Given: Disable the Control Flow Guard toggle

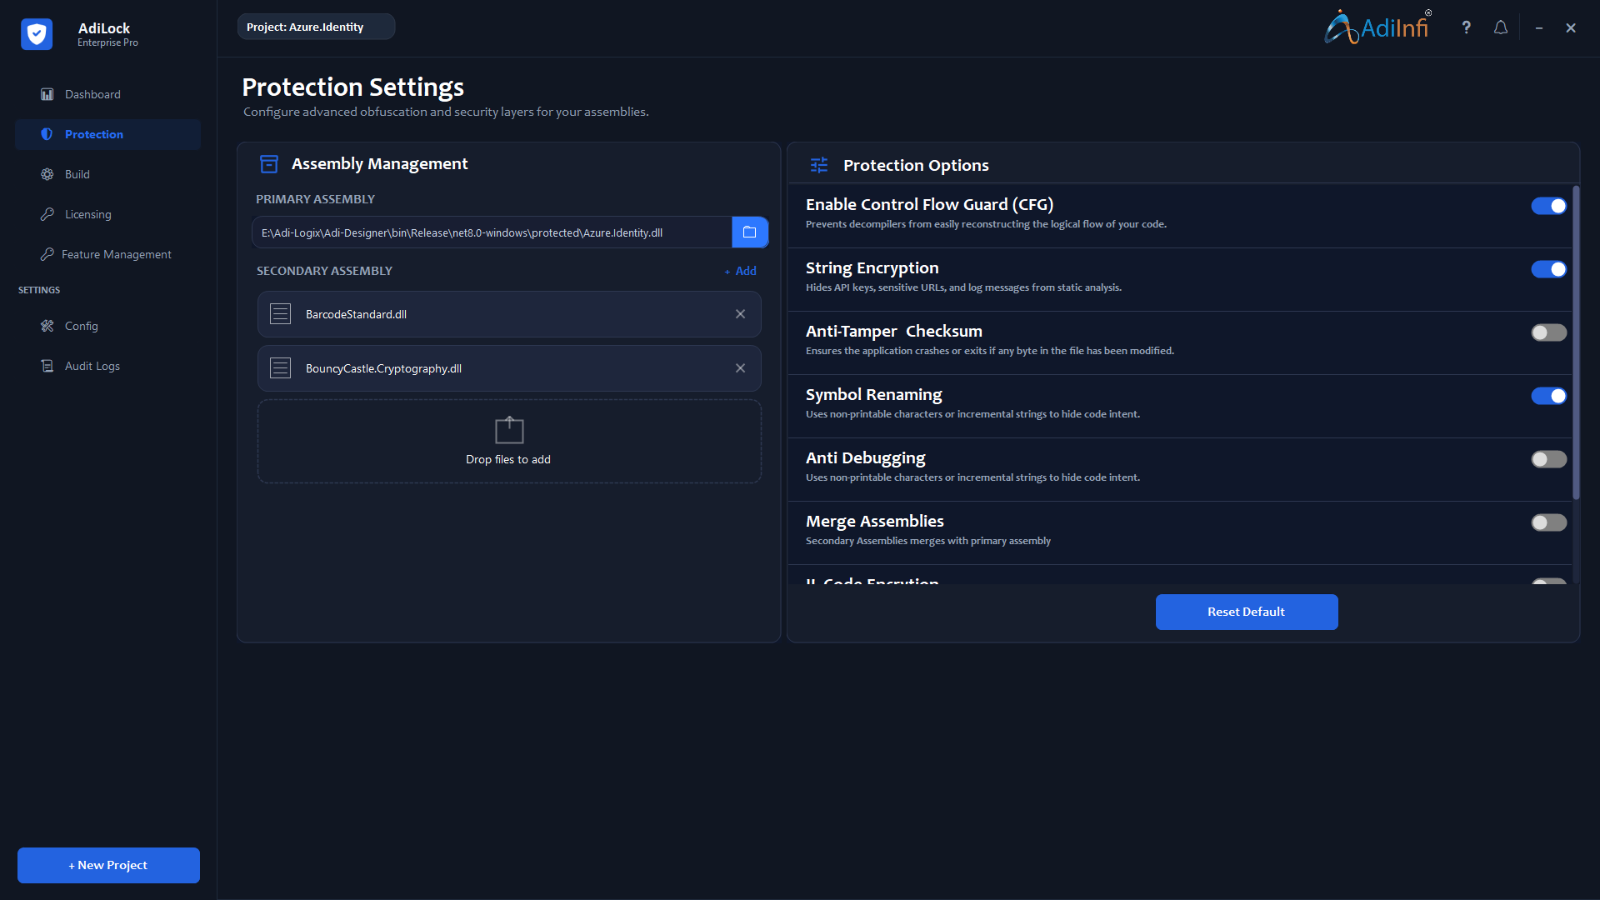Looking at the screenshot, I should (1548, 206).
